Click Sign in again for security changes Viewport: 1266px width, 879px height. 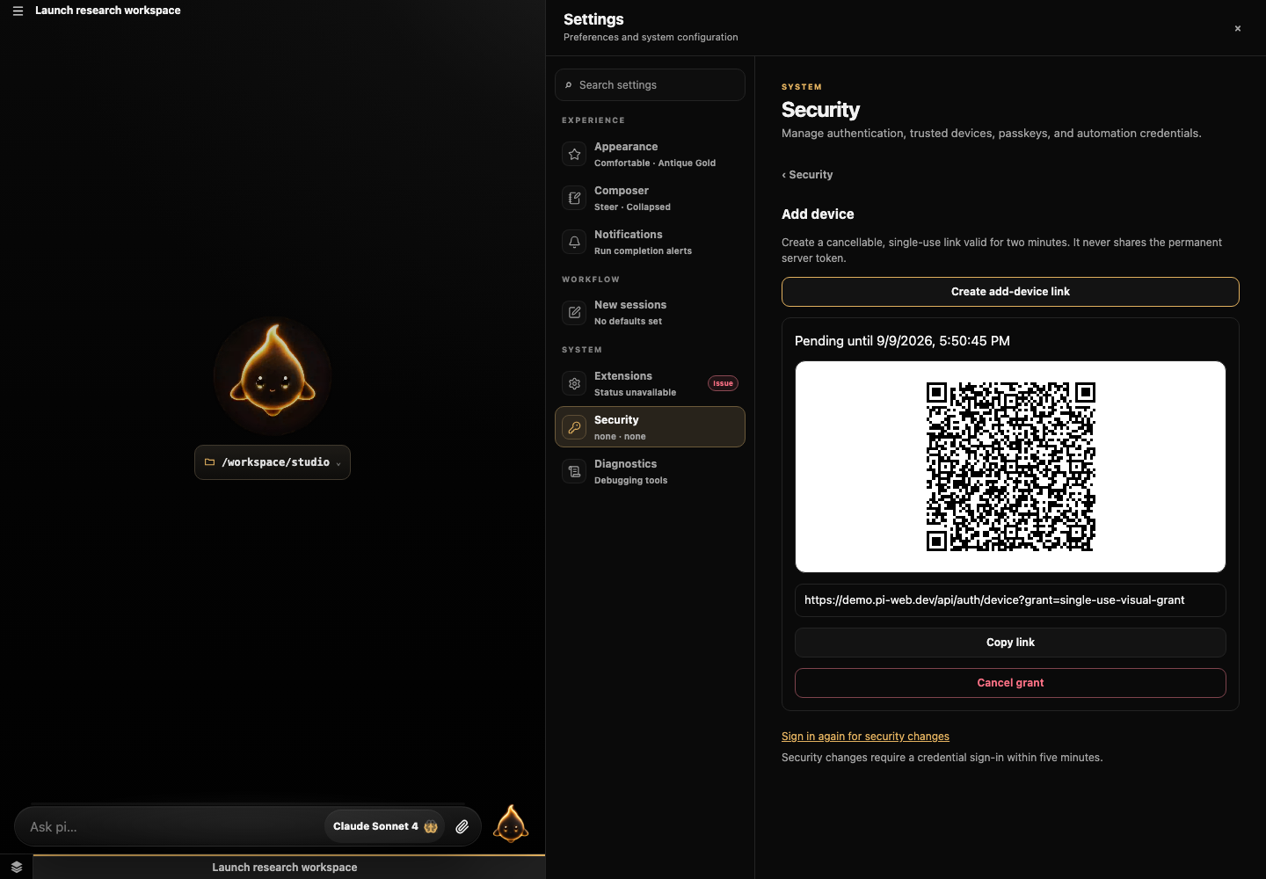865,737
